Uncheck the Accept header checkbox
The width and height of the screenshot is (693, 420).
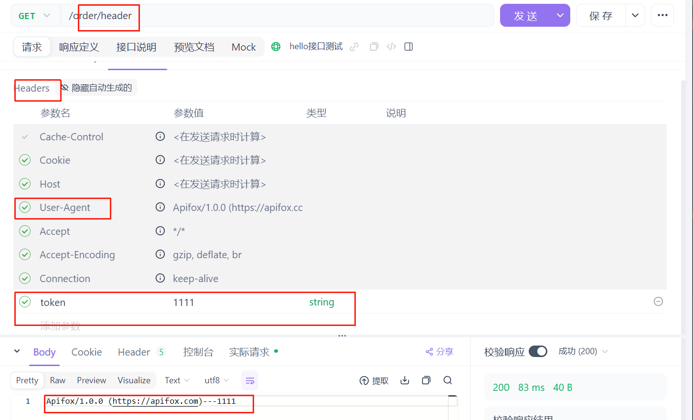(x=25, y=231)
